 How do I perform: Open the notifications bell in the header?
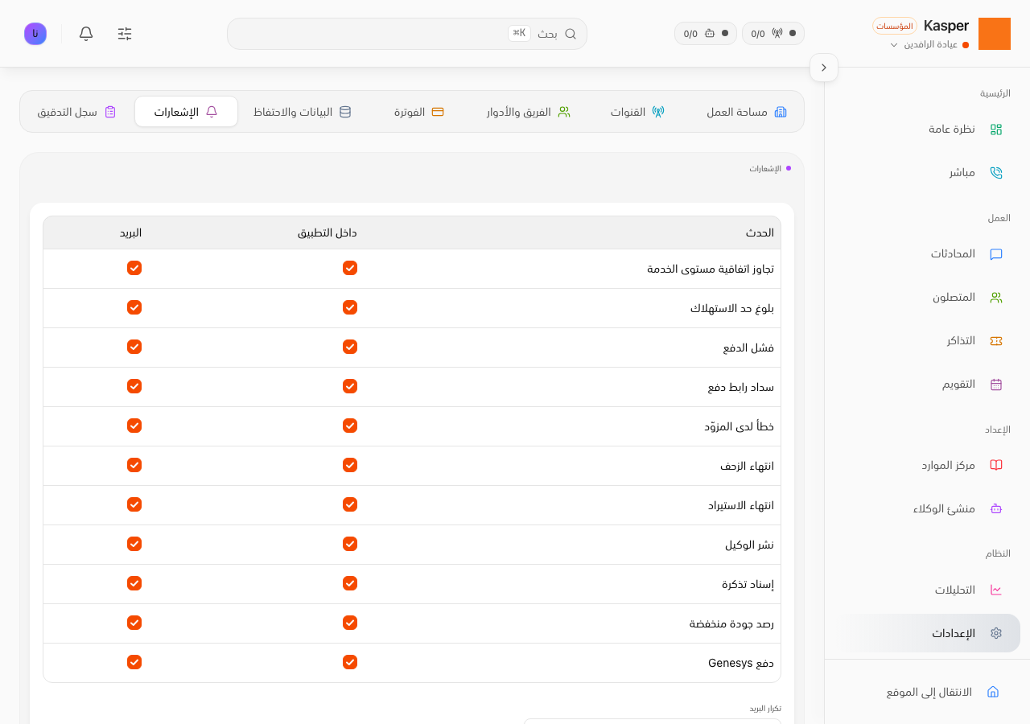[x=86, y=34]
